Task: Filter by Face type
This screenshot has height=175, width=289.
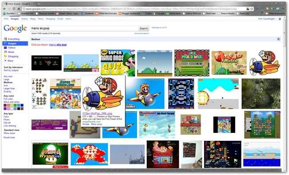Action: [x=6, y=117]
